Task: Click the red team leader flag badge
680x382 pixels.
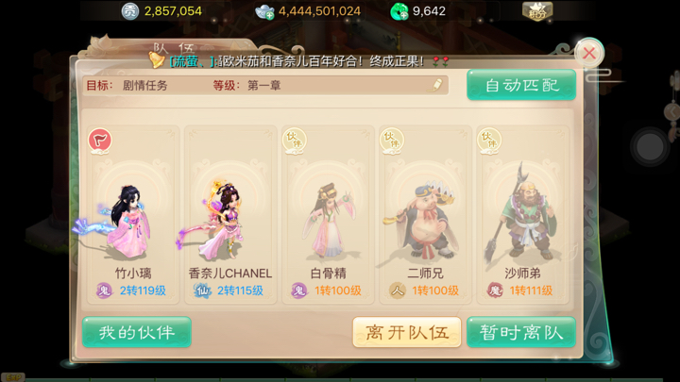Action: pyautogui.click(x=100, y=141)
